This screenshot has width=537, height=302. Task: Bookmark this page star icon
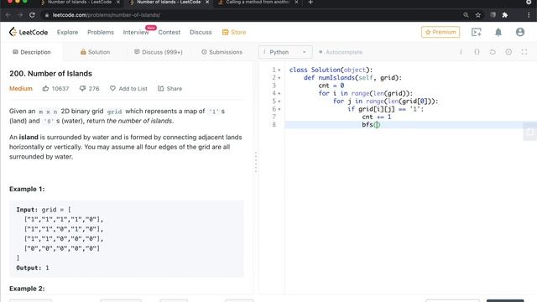click(478, 15)
